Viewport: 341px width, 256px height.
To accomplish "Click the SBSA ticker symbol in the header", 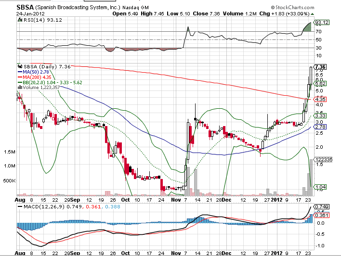I will (25, 7).
